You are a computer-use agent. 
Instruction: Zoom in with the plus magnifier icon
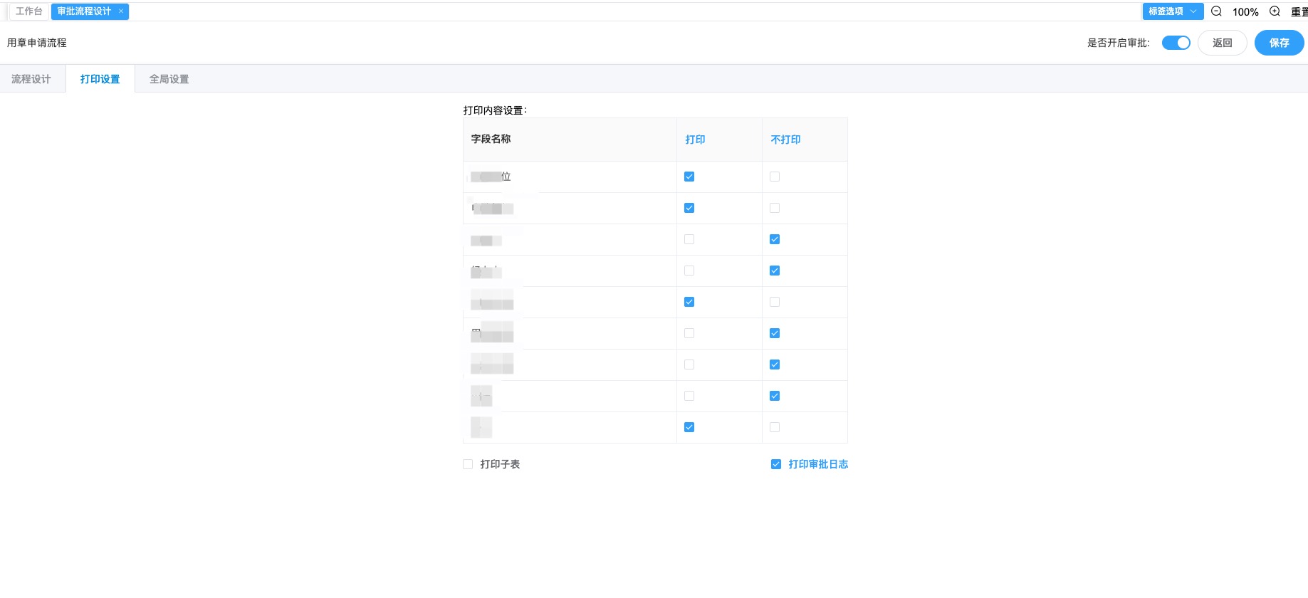pos(1275,11)
